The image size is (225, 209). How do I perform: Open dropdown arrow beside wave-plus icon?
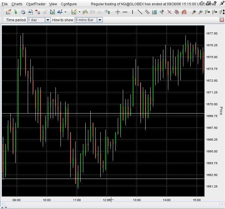(66, 12)
